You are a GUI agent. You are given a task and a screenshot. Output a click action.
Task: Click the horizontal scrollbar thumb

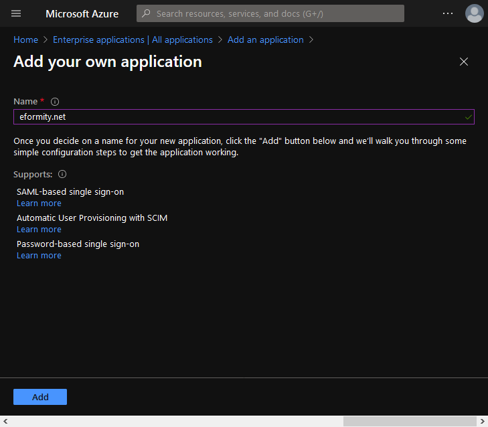(x=410, y=422)
